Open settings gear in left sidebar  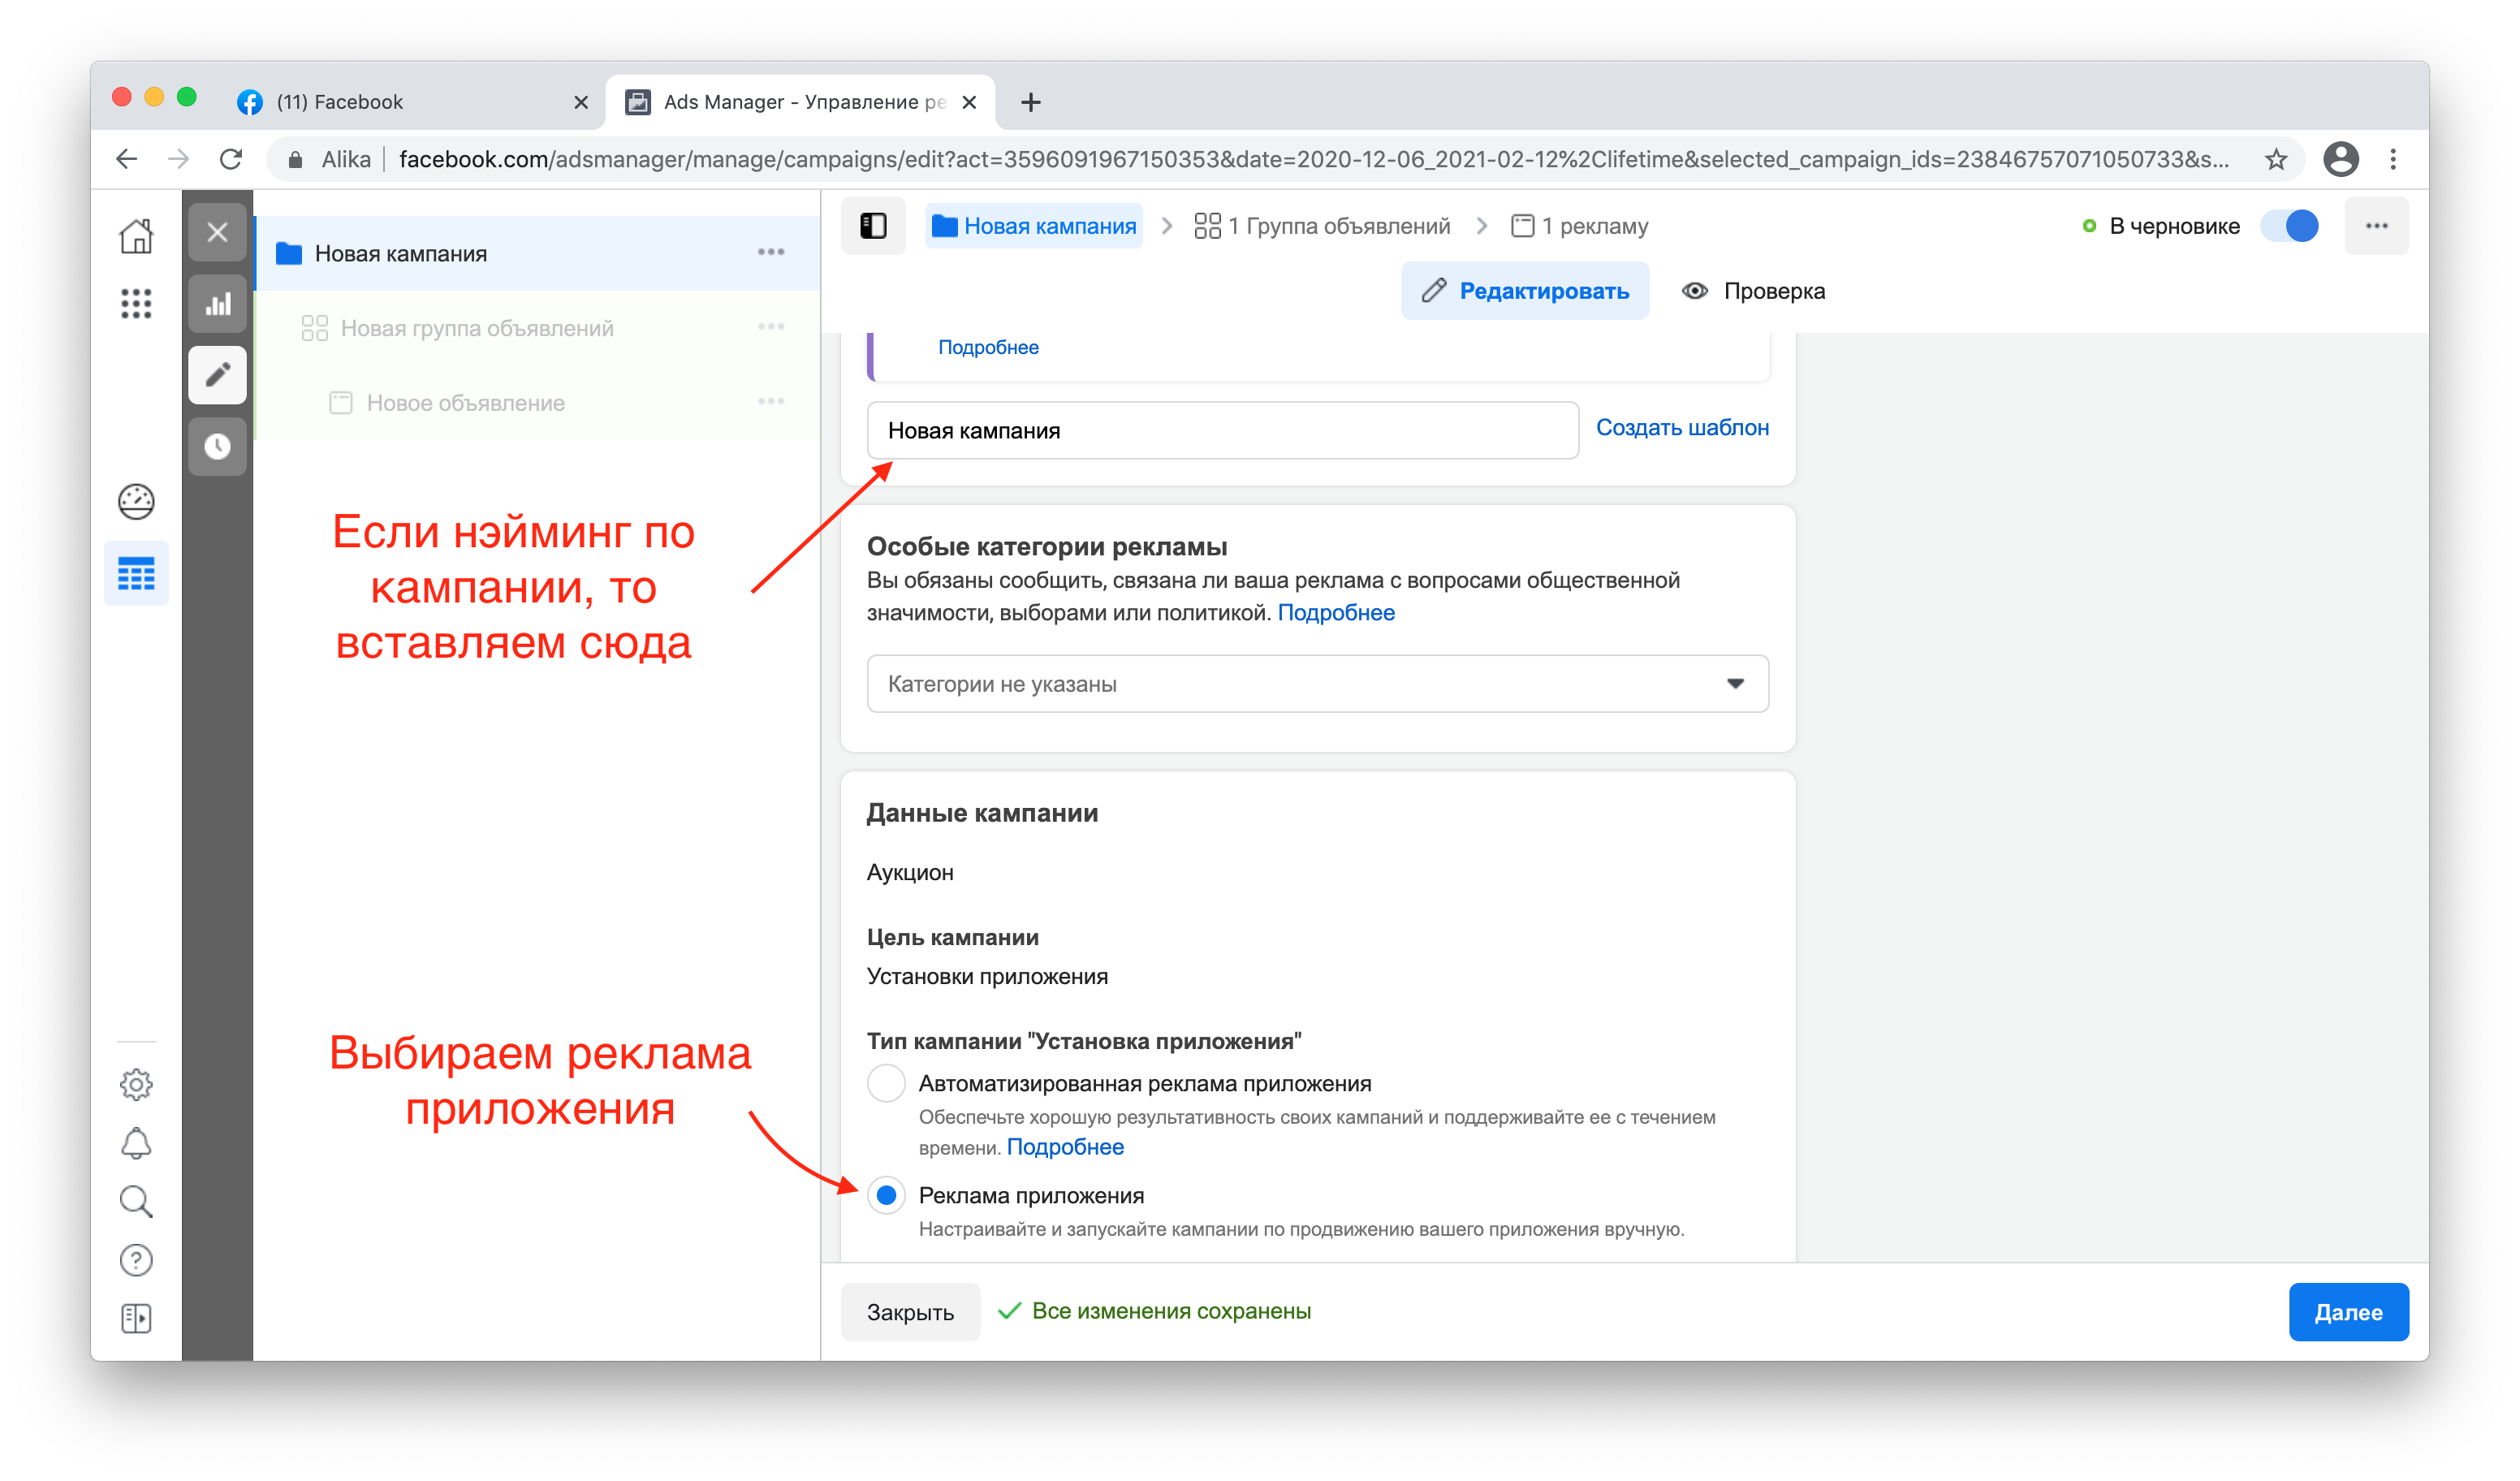point(136,1085)
